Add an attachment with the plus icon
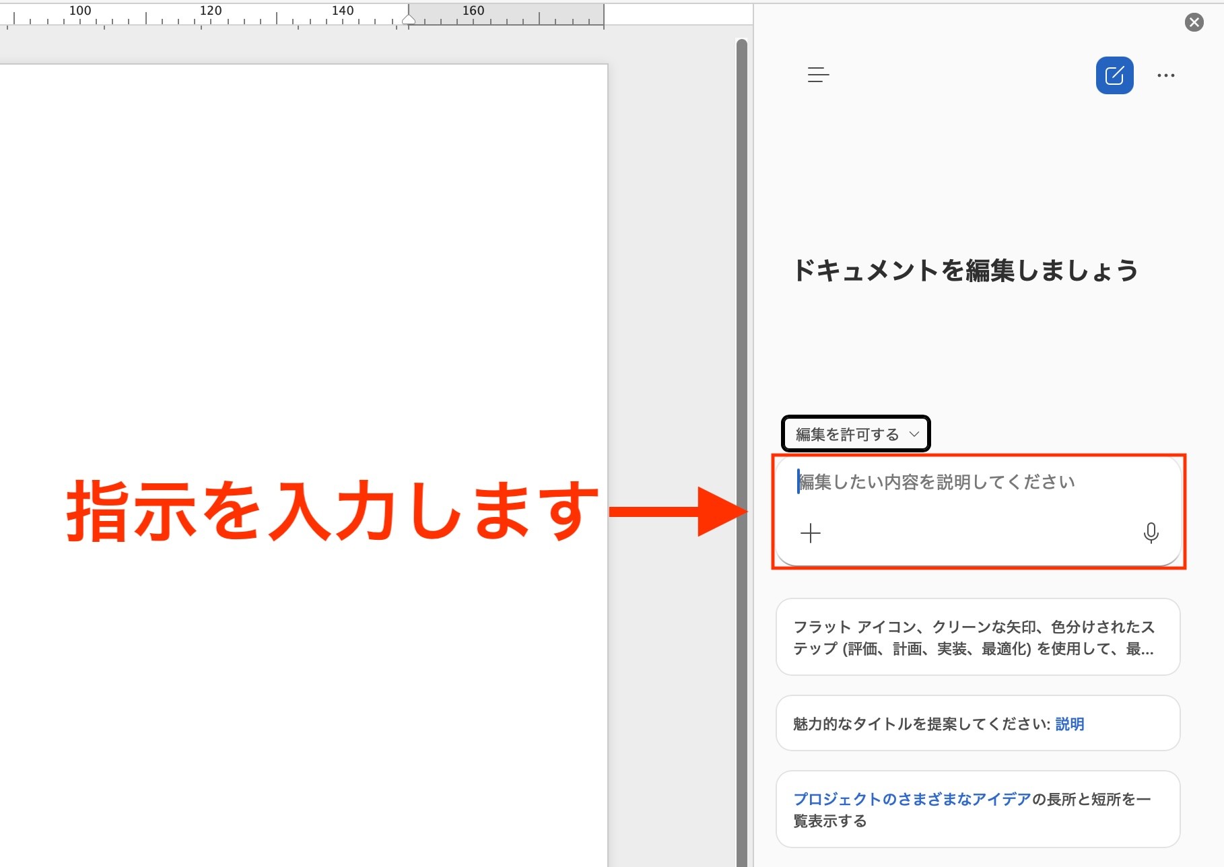Viewport: 1224px width, 867px height. [x=811, y=533]
